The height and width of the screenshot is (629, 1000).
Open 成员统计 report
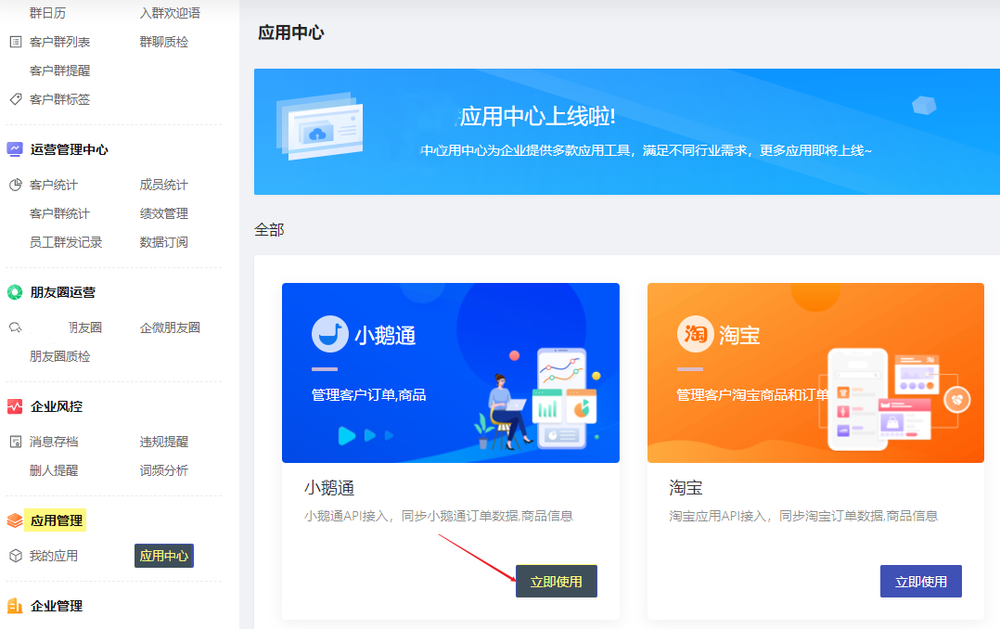tap(164, 185)
